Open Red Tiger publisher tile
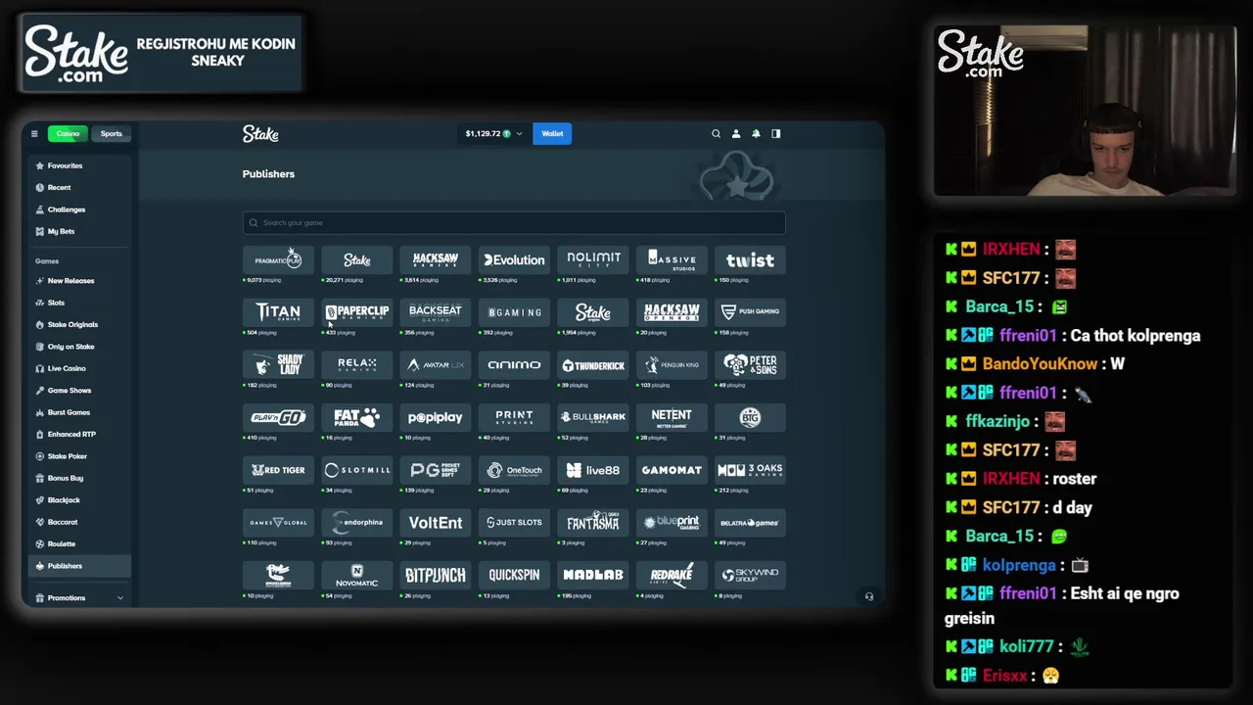The height and width of the screenshot is (705, 1253). point(278,470)
